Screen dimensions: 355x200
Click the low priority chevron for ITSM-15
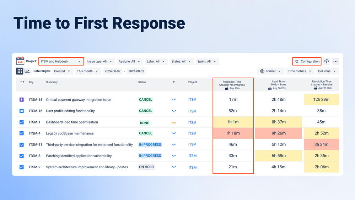[174, 100]
